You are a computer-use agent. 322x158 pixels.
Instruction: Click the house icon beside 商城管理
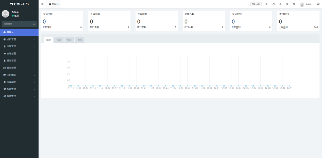click(x=5, y=54)
